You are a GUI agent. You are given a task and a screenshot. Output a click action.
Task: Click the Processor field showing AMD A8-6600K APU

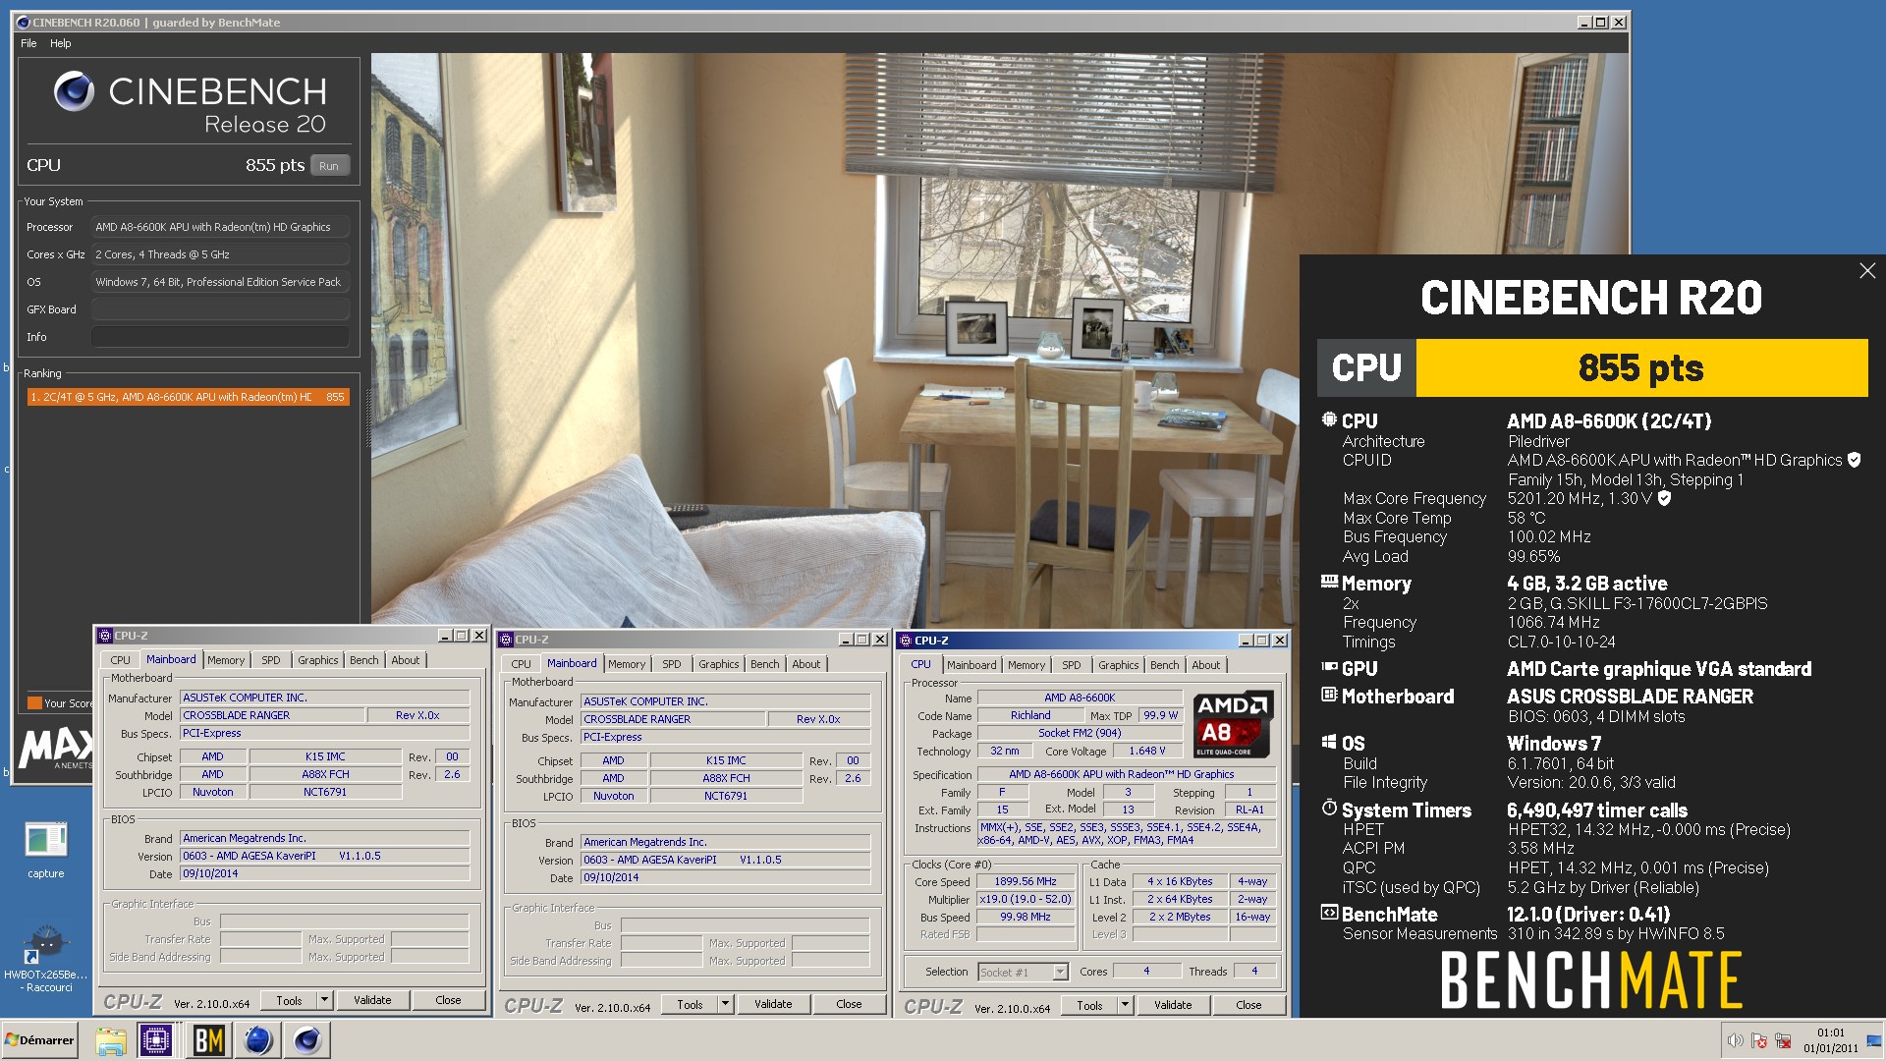point(220,227)
